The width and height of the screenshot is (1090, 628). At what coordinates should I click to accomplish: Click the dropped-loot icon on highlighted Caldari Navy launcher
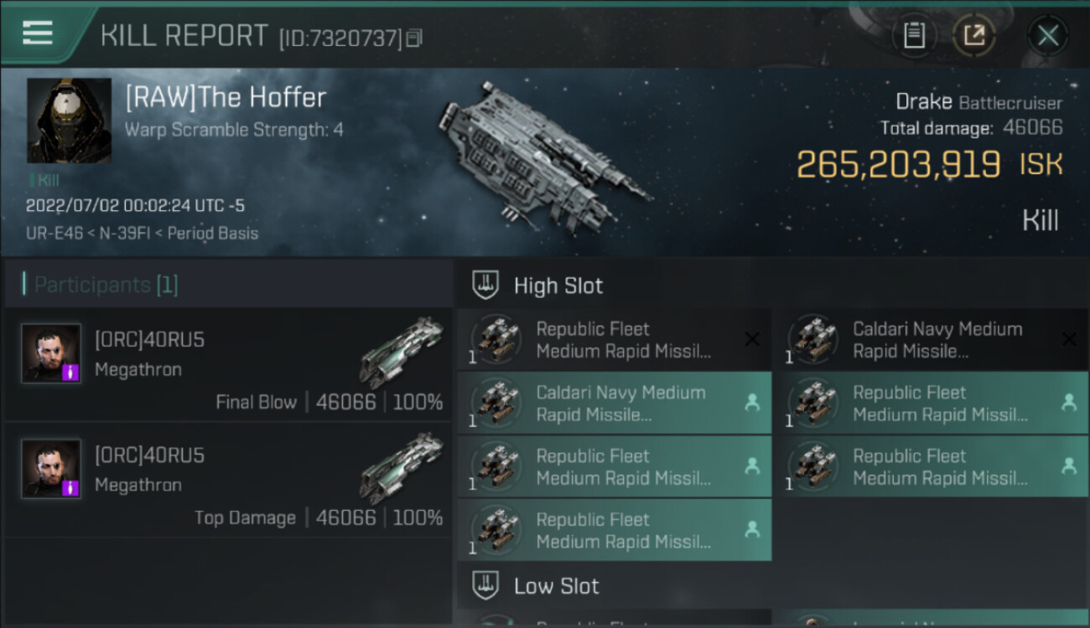(x=752, y=403)
